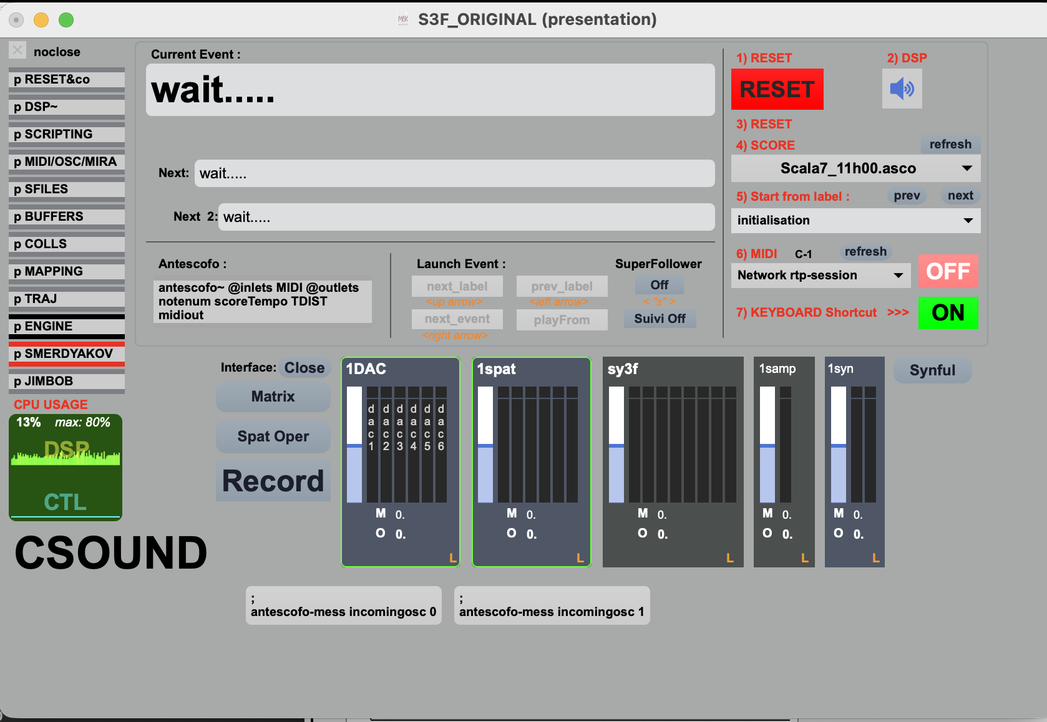The height and width of the screenshot is (722, 1047).
Task: Open the score file Scala7_11h00.asco dropdown
Action: [x=855, y=168]
